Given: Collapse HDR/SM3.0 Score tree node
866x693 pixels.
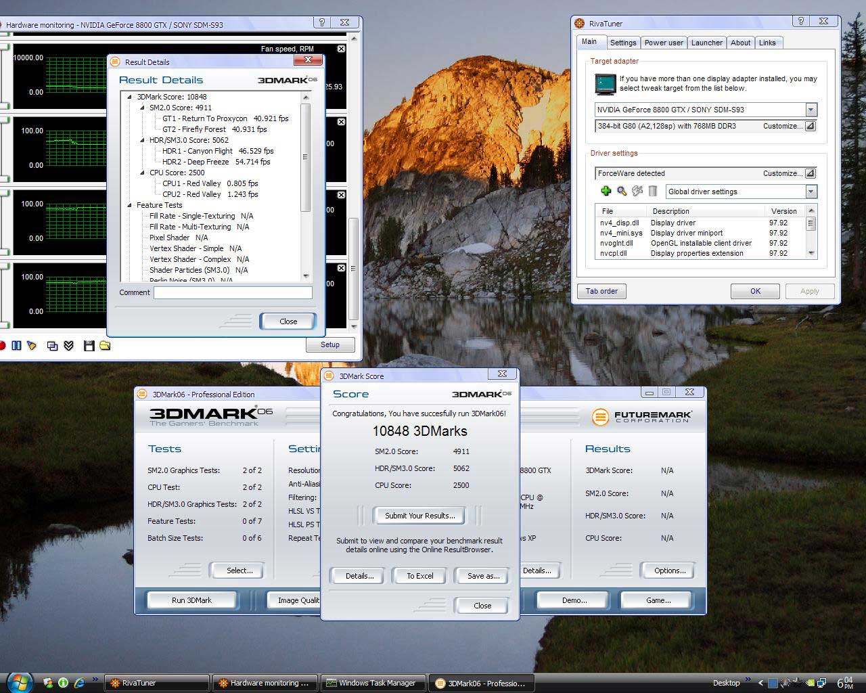Looking at the screenshot, I should pyautogui.click(x=142, y=140).
